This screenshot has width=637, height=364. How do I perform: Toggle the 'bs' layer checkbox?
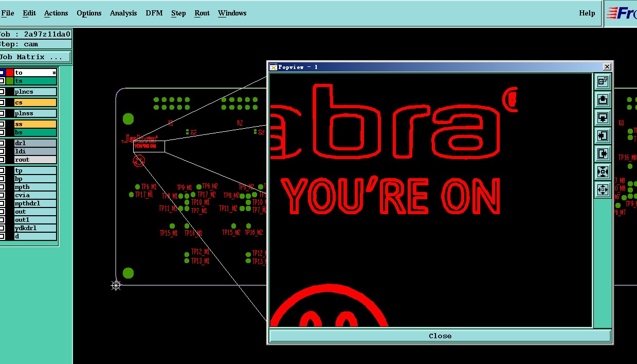coord(2,132)
